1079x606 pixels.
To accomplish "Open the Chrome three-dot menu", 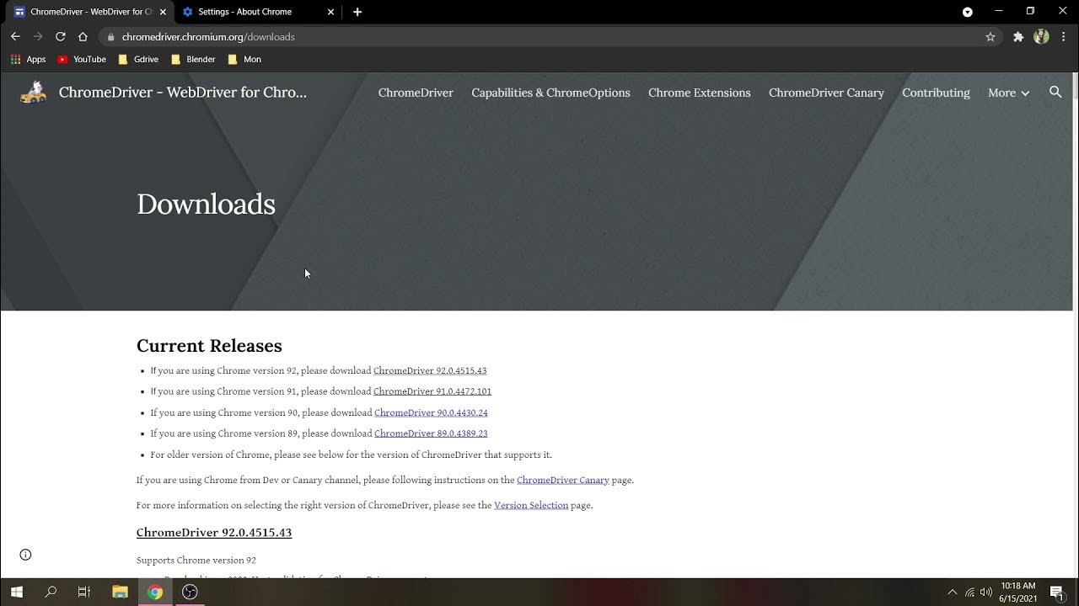I will tap(1065, 37).
